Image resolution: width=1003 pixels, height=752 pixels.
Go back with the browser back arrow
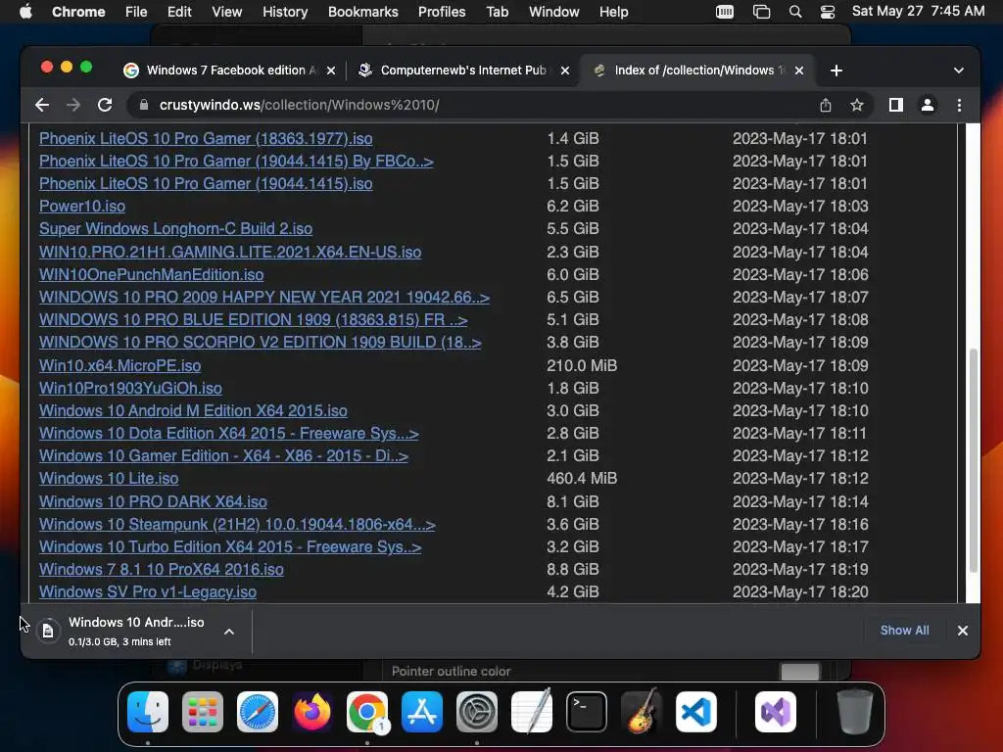coord(42,105)
